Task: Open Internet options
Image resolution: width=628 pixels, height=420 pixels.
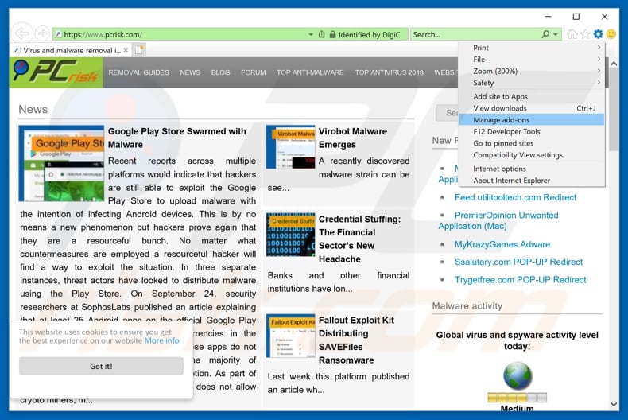Action: 531,169
